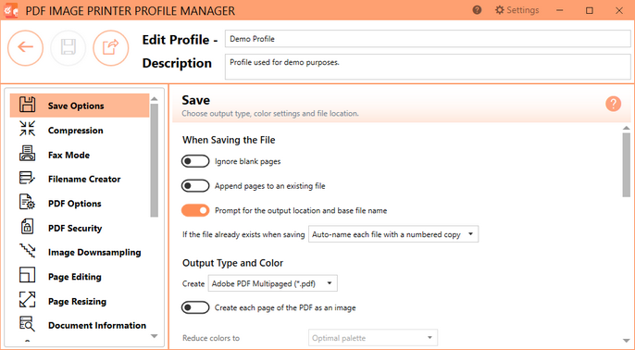Click the Compression arrows icon
This screenshot has height=350, width=635.
tap(28, 129)
